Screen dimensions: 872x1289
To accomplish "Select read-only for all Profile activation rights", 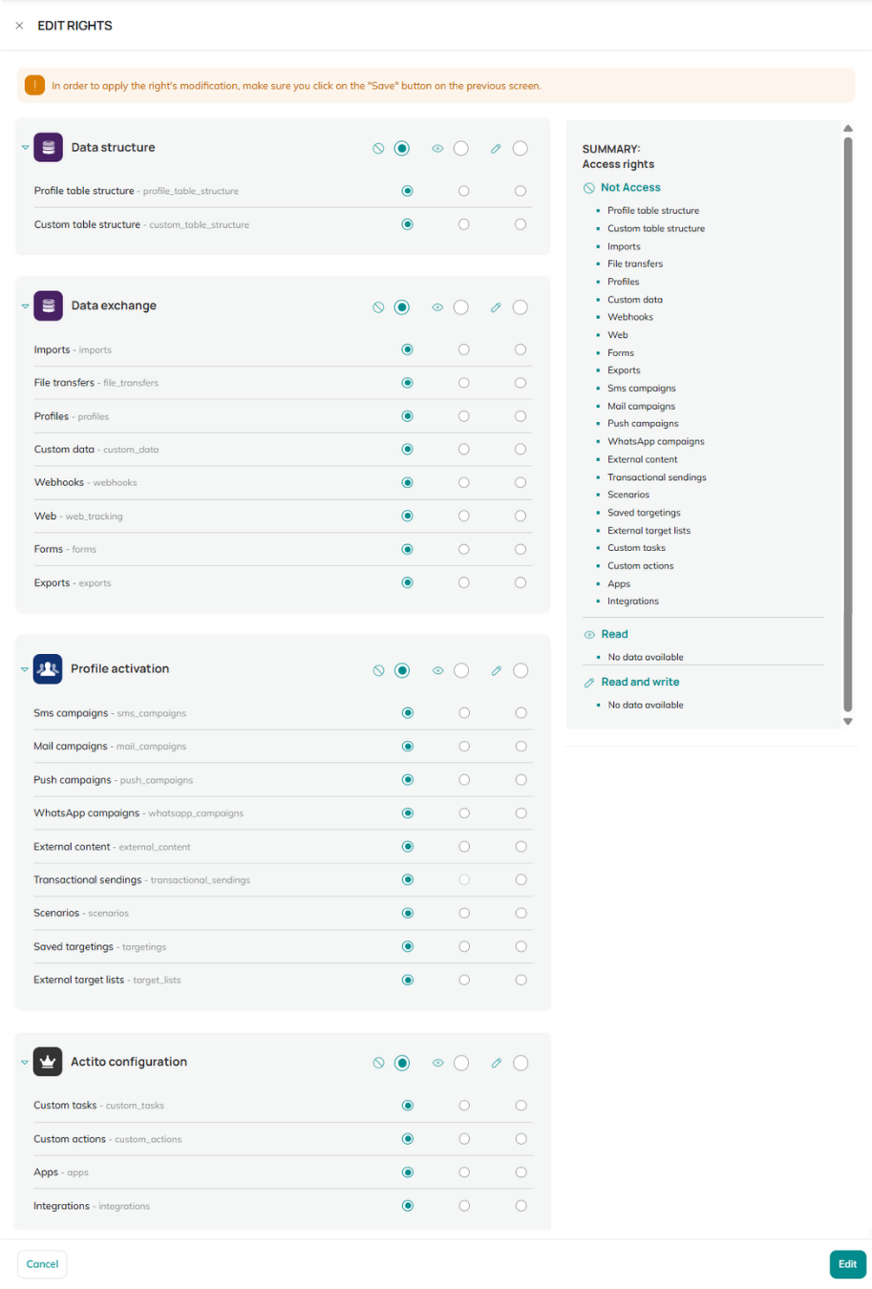I will (461, 670).
